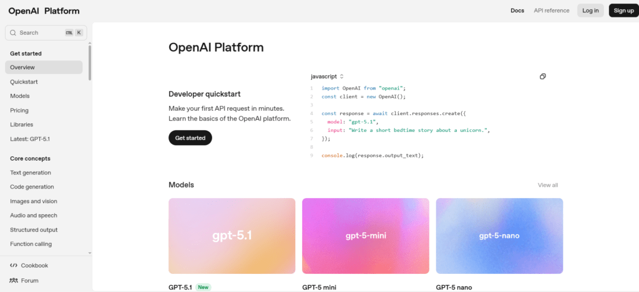Follow the View all models link

pos(547,185)
